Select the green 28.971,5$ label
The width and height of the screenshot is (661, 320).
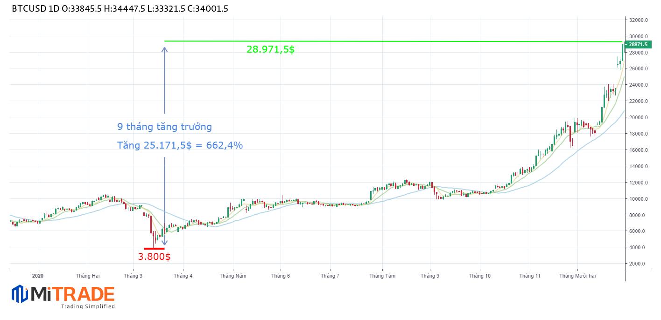pyautogui.click(x=270, y=49)
